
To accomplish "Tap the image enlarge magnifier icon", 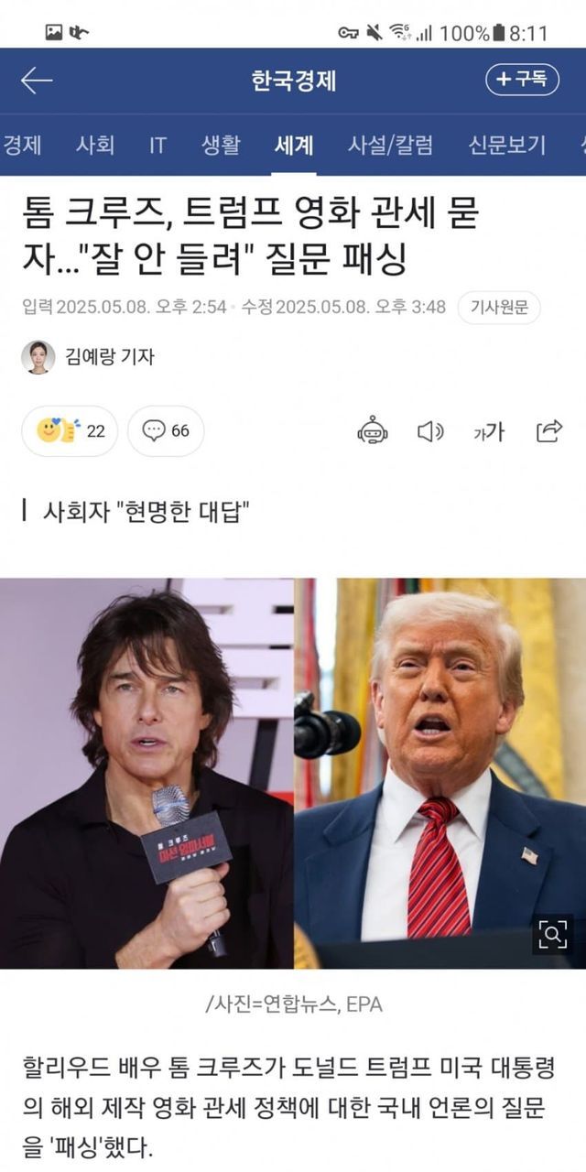I will click(x=552, y=934).
